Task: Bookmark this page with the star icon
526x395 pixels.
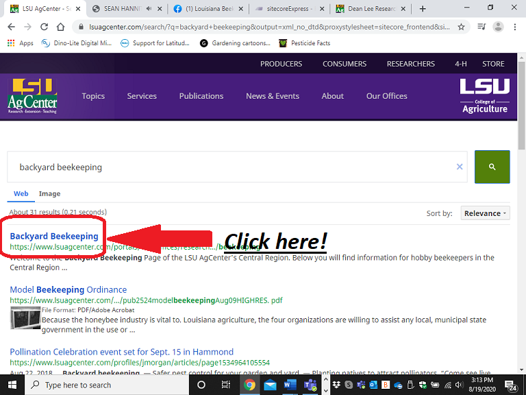Action: point(461,27)
